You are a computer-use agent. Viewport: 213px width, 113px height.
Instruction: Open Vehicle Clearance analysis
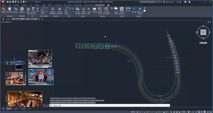point(84,10)
